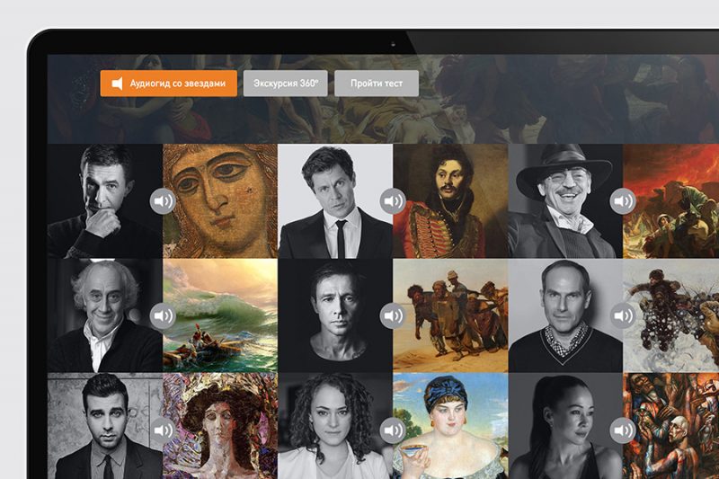Viewport: 719px width, 479px height.
Task: Open the colorful cubist figures painting
Action: coord(670,426)
